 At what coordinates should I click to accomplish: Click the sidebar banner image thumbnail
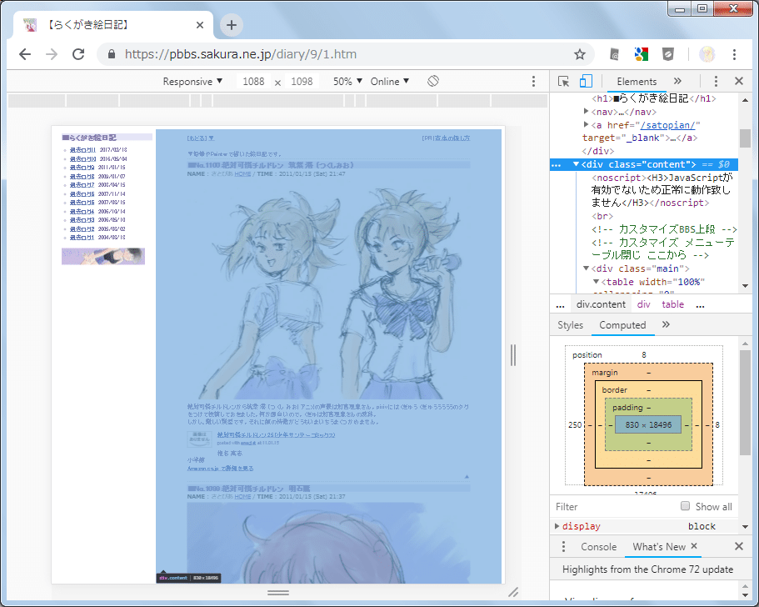click(103, 256)
